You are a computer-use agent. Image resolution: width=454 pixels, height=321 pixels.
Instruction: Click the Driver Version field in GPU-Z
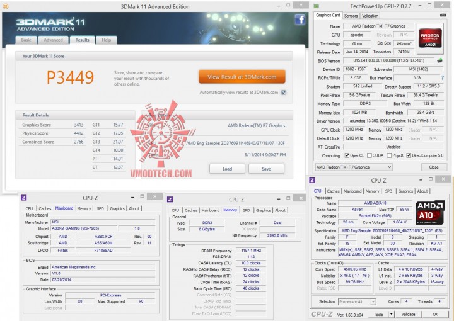(393, 121)
